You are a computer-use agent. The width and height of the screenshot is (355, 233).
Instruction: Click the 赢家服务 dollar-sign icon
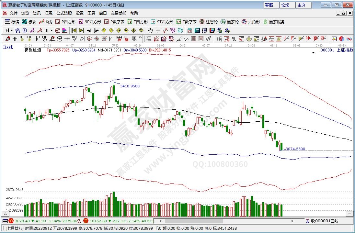point(265,22)
